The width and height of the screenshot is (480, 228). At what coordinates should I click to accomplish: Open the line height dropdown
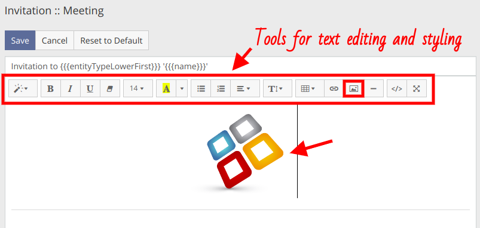(x=277, y=88)
